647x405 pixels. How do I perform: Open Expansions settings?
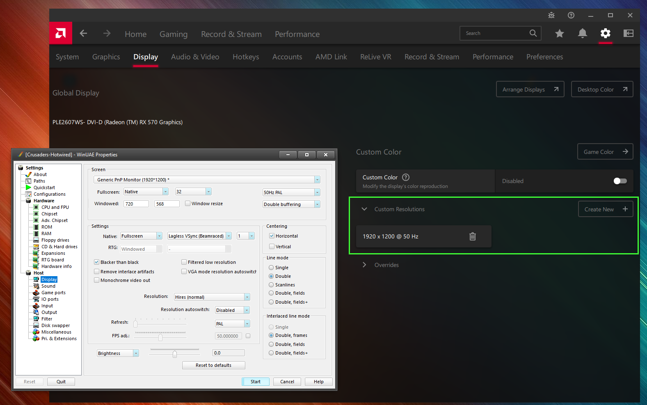click(x=53, y=253)
